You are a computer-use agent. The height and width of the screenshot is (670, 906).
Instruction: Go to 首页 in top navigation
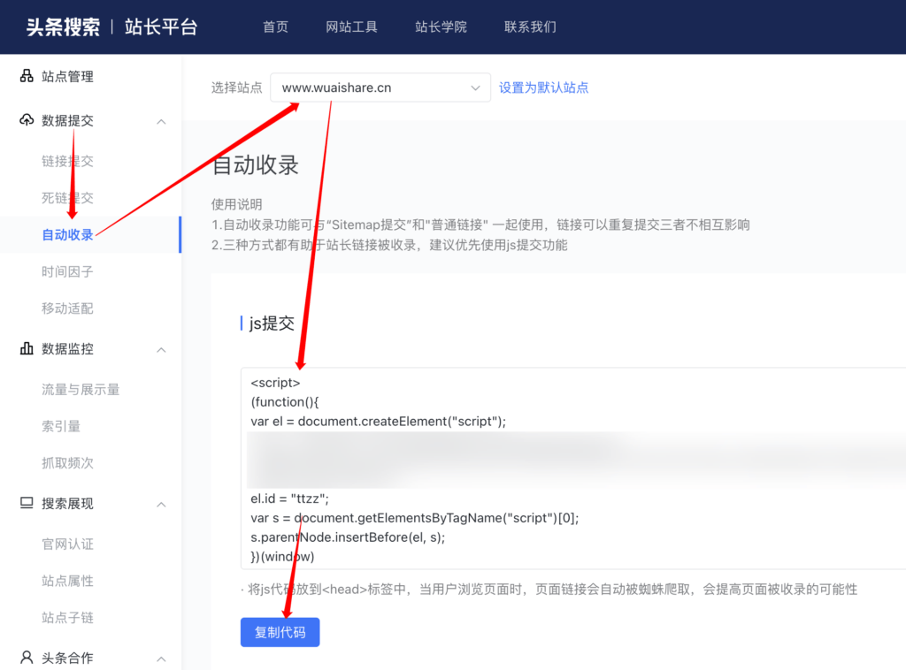[275, 27]
